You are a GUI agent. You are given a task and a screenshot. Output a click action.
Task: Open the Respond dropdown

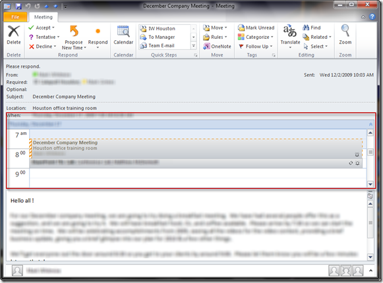[98, 38]
